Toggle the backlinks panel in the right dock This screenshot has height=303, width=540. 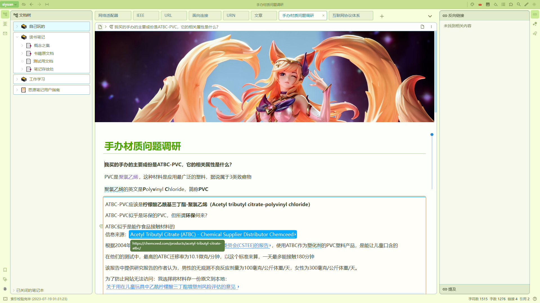click(535, 14)
